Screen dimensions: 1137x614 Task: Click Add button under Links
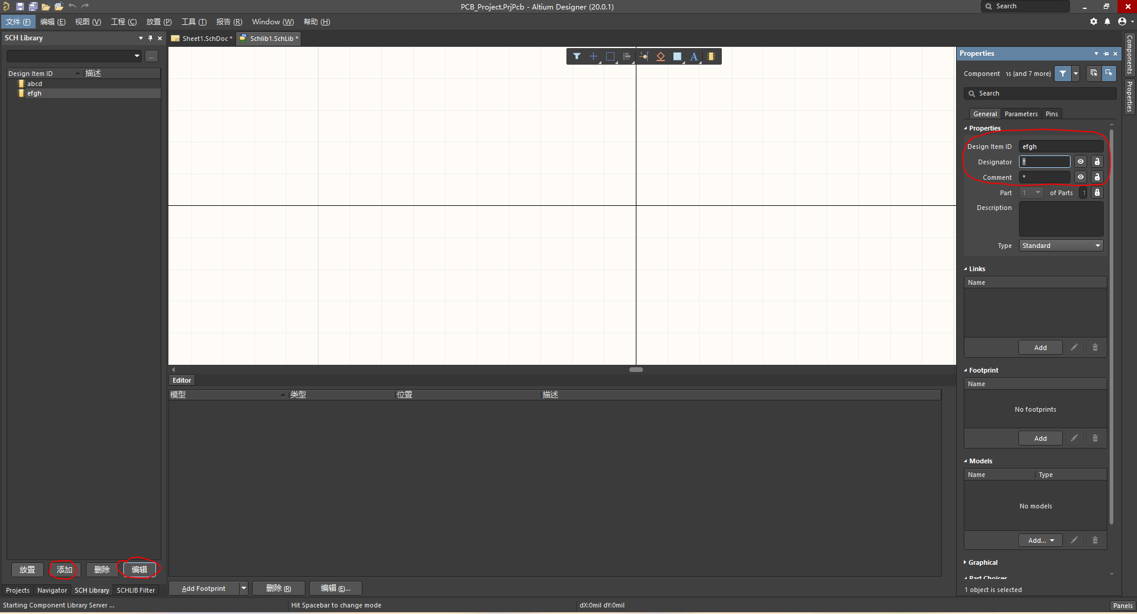pyautogui.click(x=1040, y=348)
